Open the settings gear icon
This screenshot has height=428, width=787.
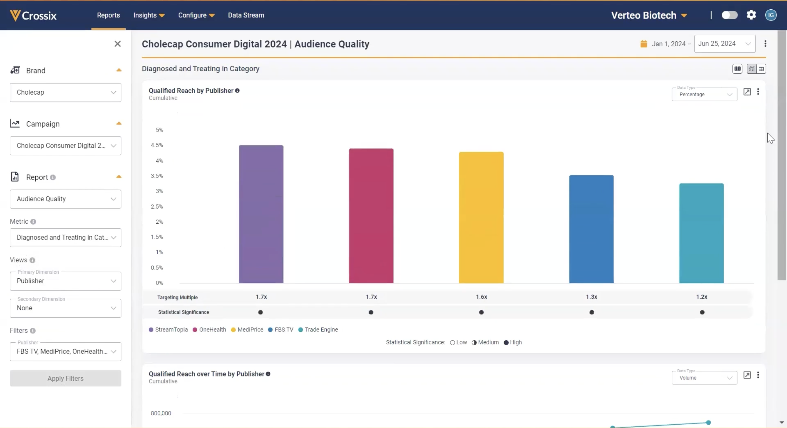tap(751, 15)
